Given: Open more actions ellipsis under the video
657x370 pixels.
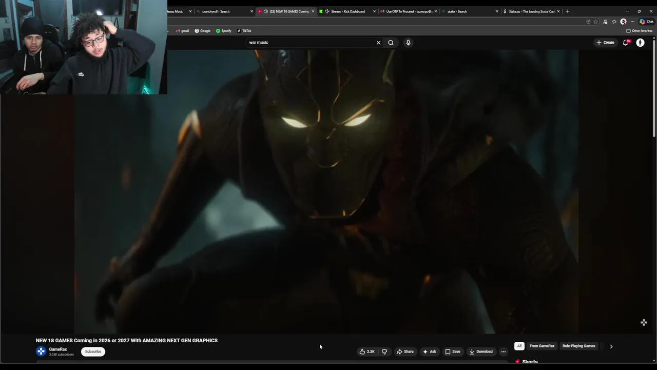Looking at the screenshot, I should pos(504,351).
